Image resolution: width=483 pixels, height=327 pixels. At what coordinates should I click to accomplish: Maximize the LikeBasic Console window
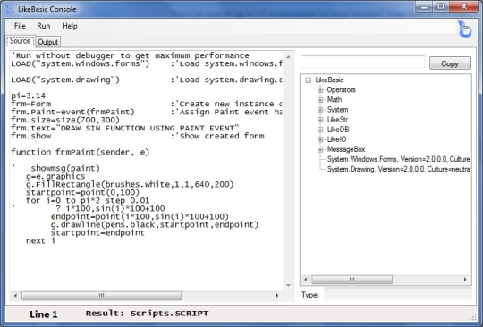441,6
